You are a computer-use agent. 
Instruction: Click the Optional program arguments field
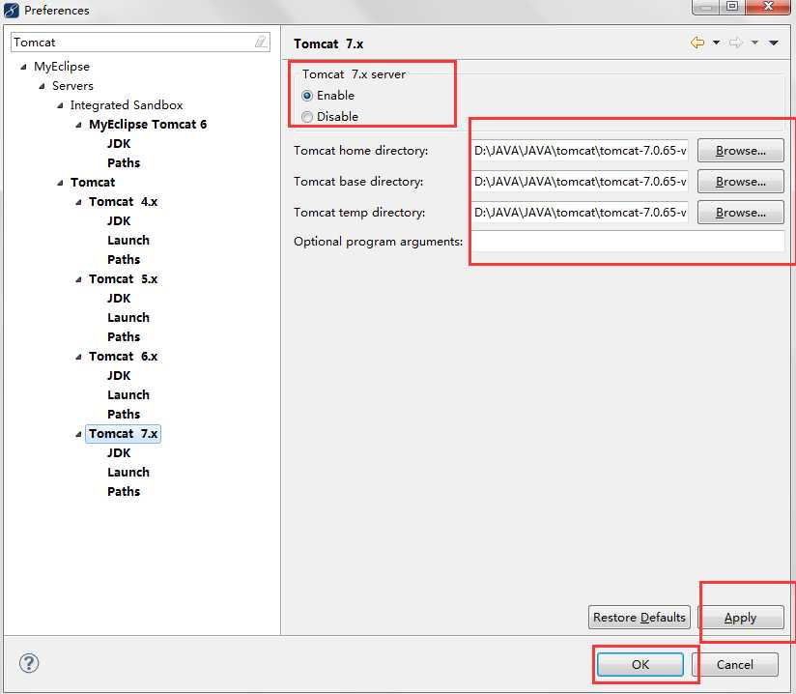[x=628, y=242]
